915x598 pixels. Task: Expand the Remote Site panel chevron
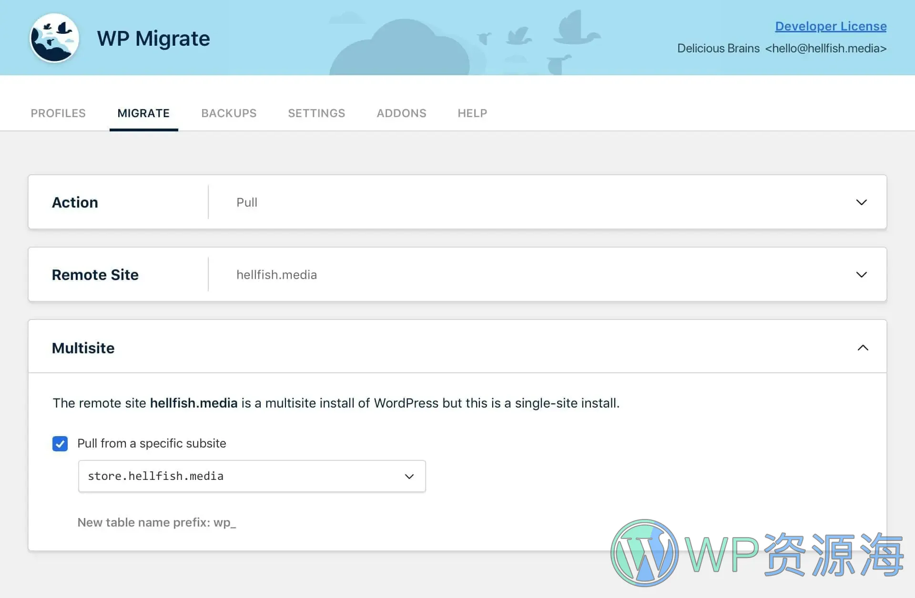click(861, 275)
